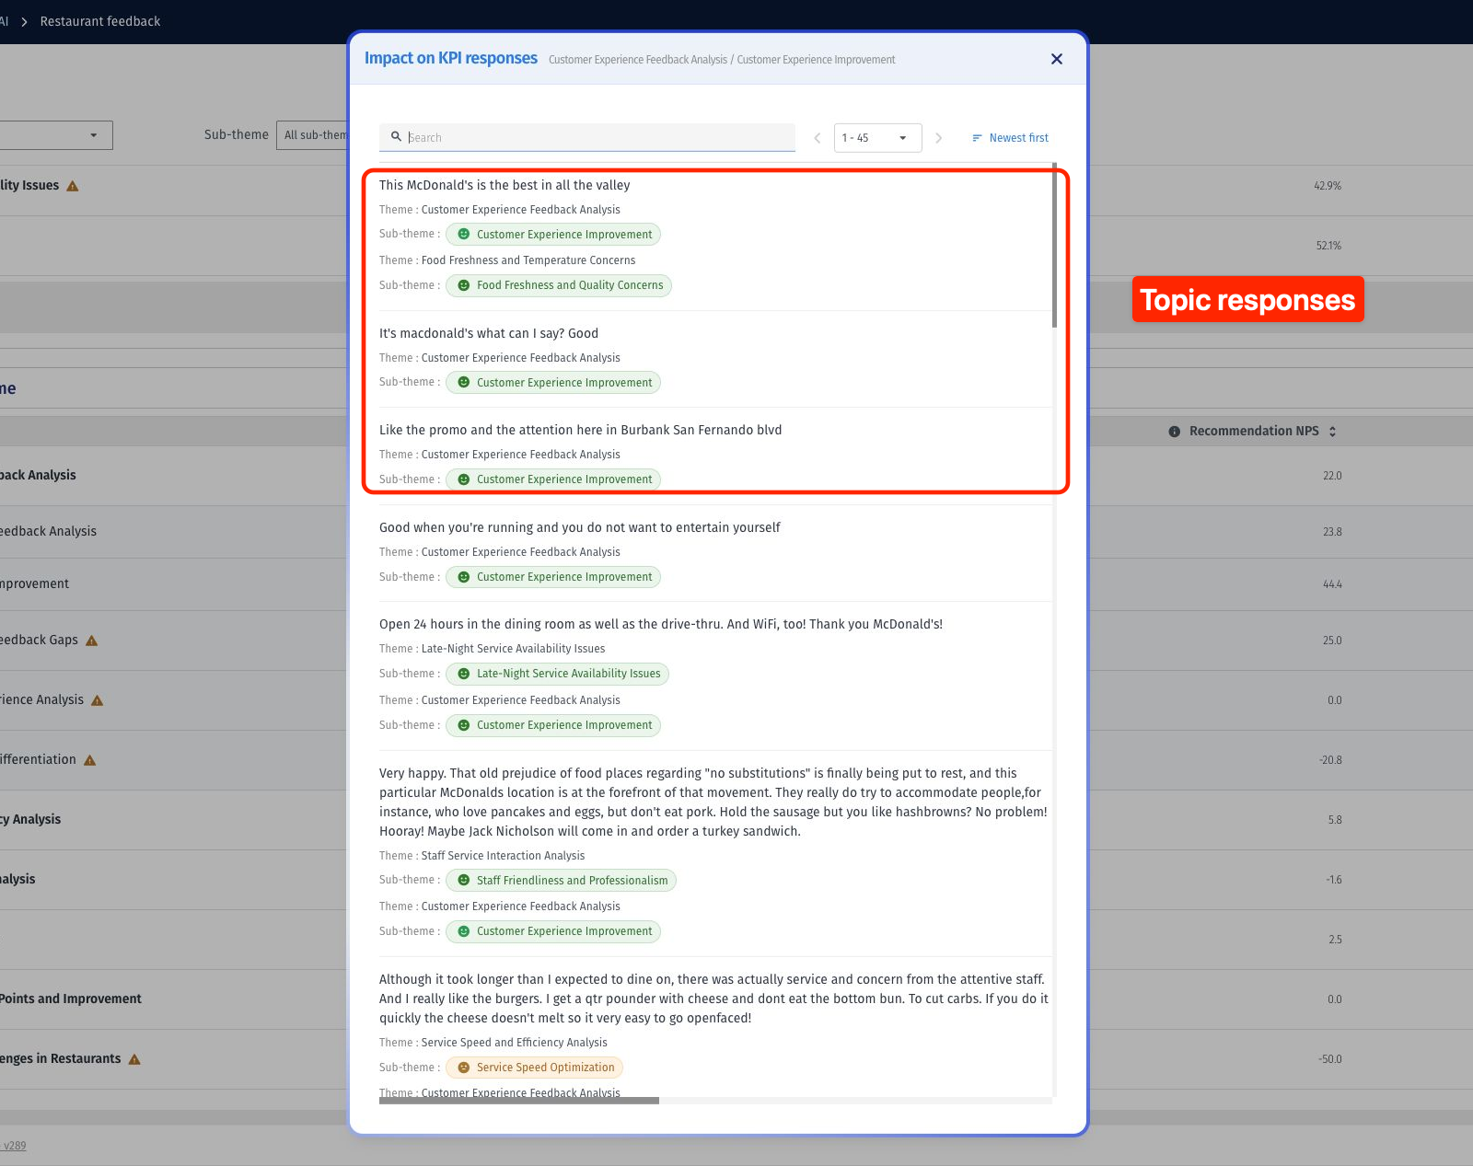This screenshot has height=1166, width=1473.
Task: Click warning icon beside 'rience Analysis' row
Action: [98, 700]
